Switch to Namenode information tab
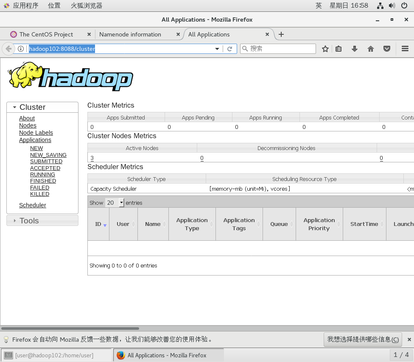 click(x=130, y=34)
